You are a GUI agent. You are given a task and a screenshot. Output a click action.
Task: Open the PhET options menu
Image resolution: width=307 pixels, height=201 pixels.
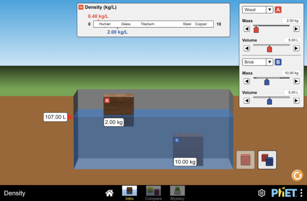point(301,193)
